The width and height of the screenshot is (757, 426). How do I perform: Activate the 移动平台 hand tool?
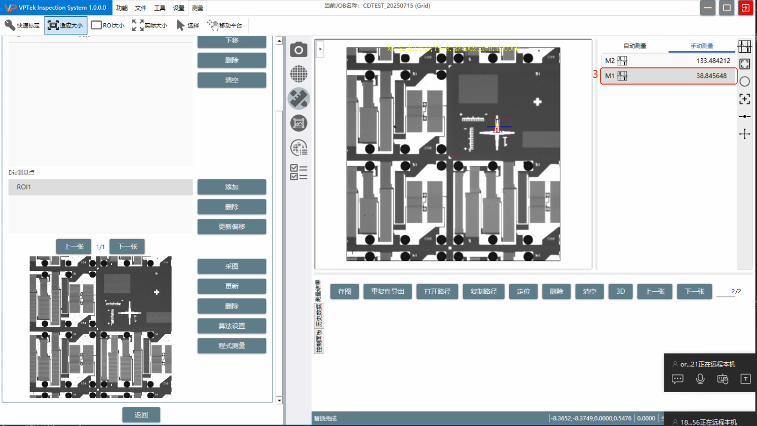coord(224,25)
